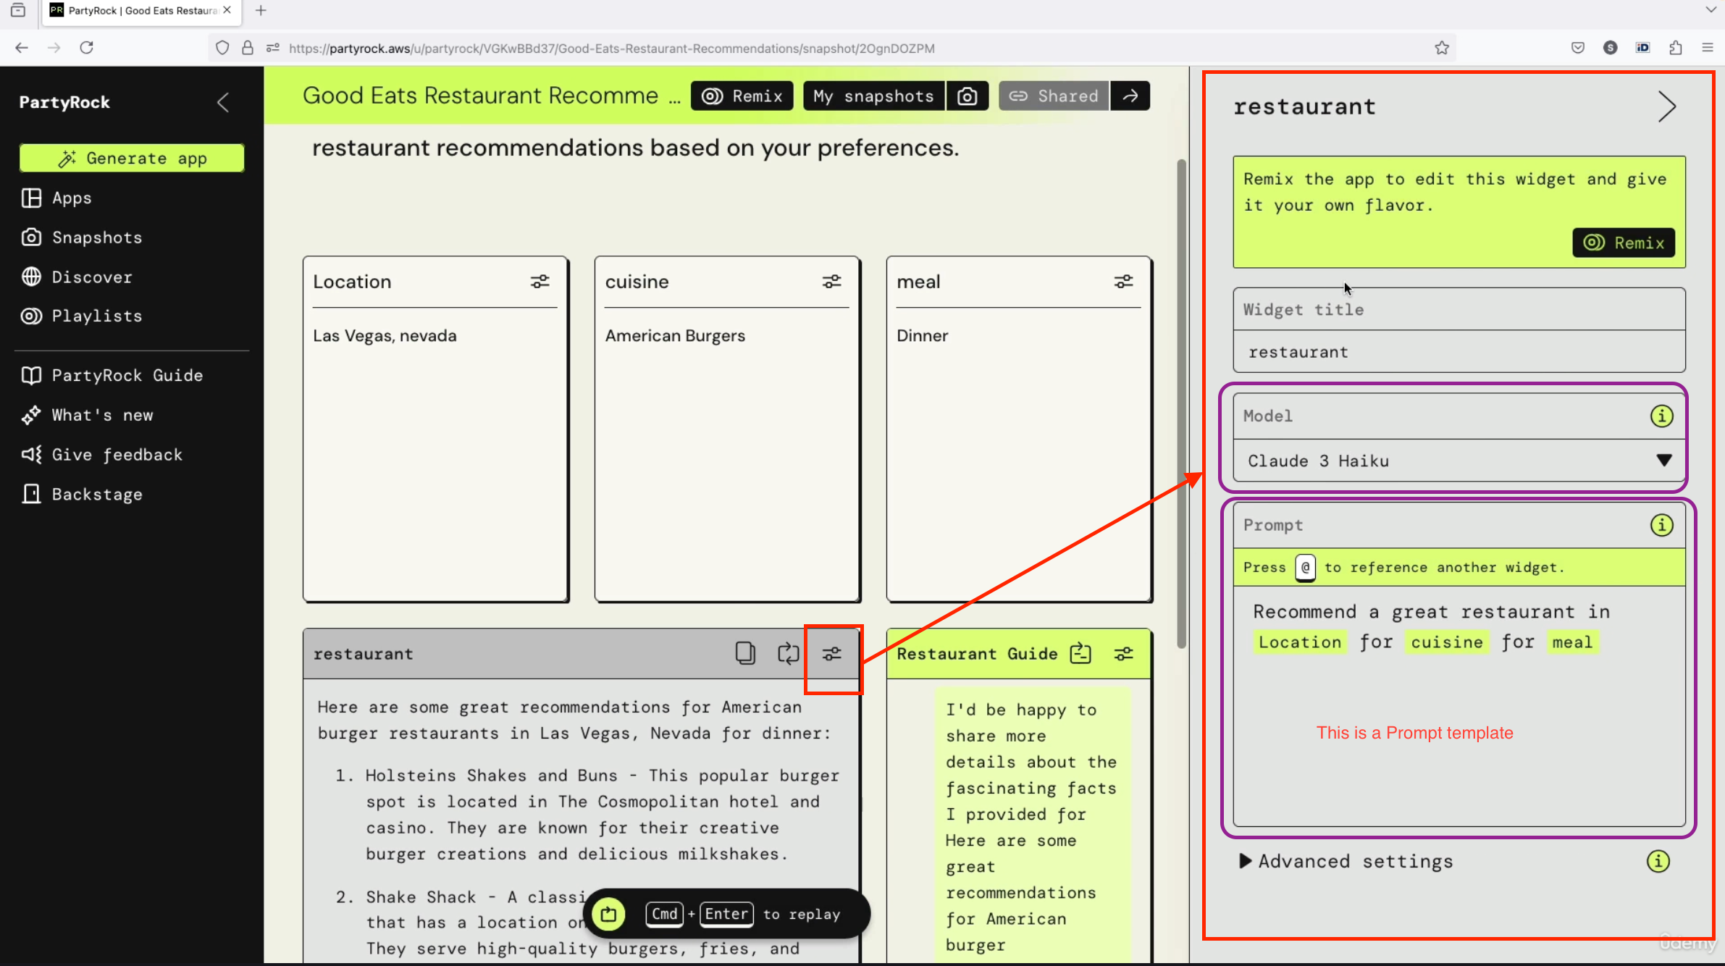The image size is (1725, 966).
Task: Reload the browser page
Action: click(86, 48)
